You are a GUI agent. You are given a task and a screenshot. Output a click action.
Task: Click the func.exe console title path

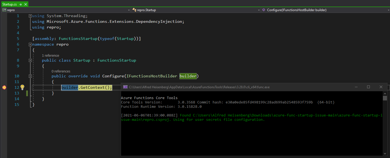click(199, 87)
